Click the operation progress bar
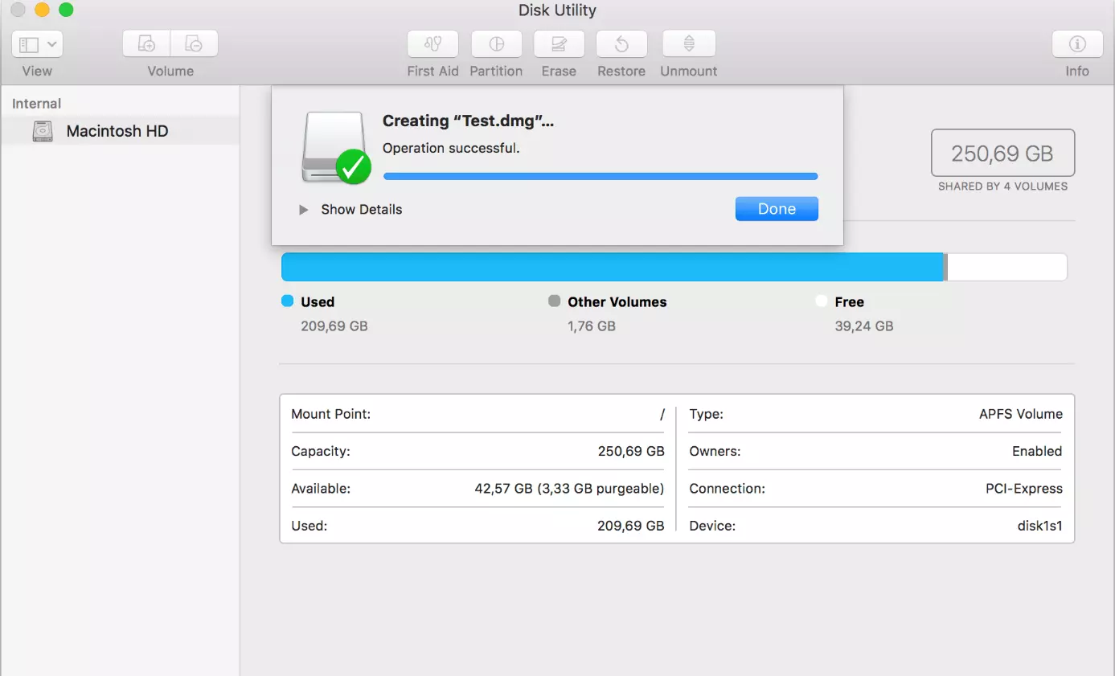This screenshot has height=676, width=1115. [601, 176]
